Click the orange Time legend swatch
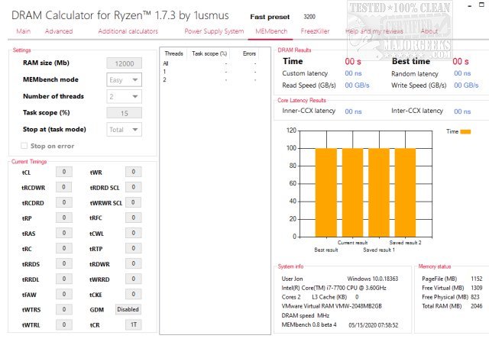 point(465,132)
